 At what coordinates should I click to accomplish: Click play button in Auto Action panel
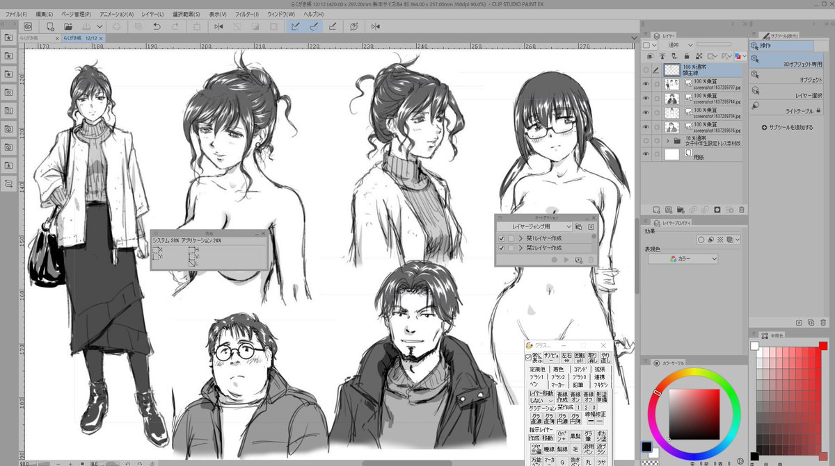tap(567, 260)
